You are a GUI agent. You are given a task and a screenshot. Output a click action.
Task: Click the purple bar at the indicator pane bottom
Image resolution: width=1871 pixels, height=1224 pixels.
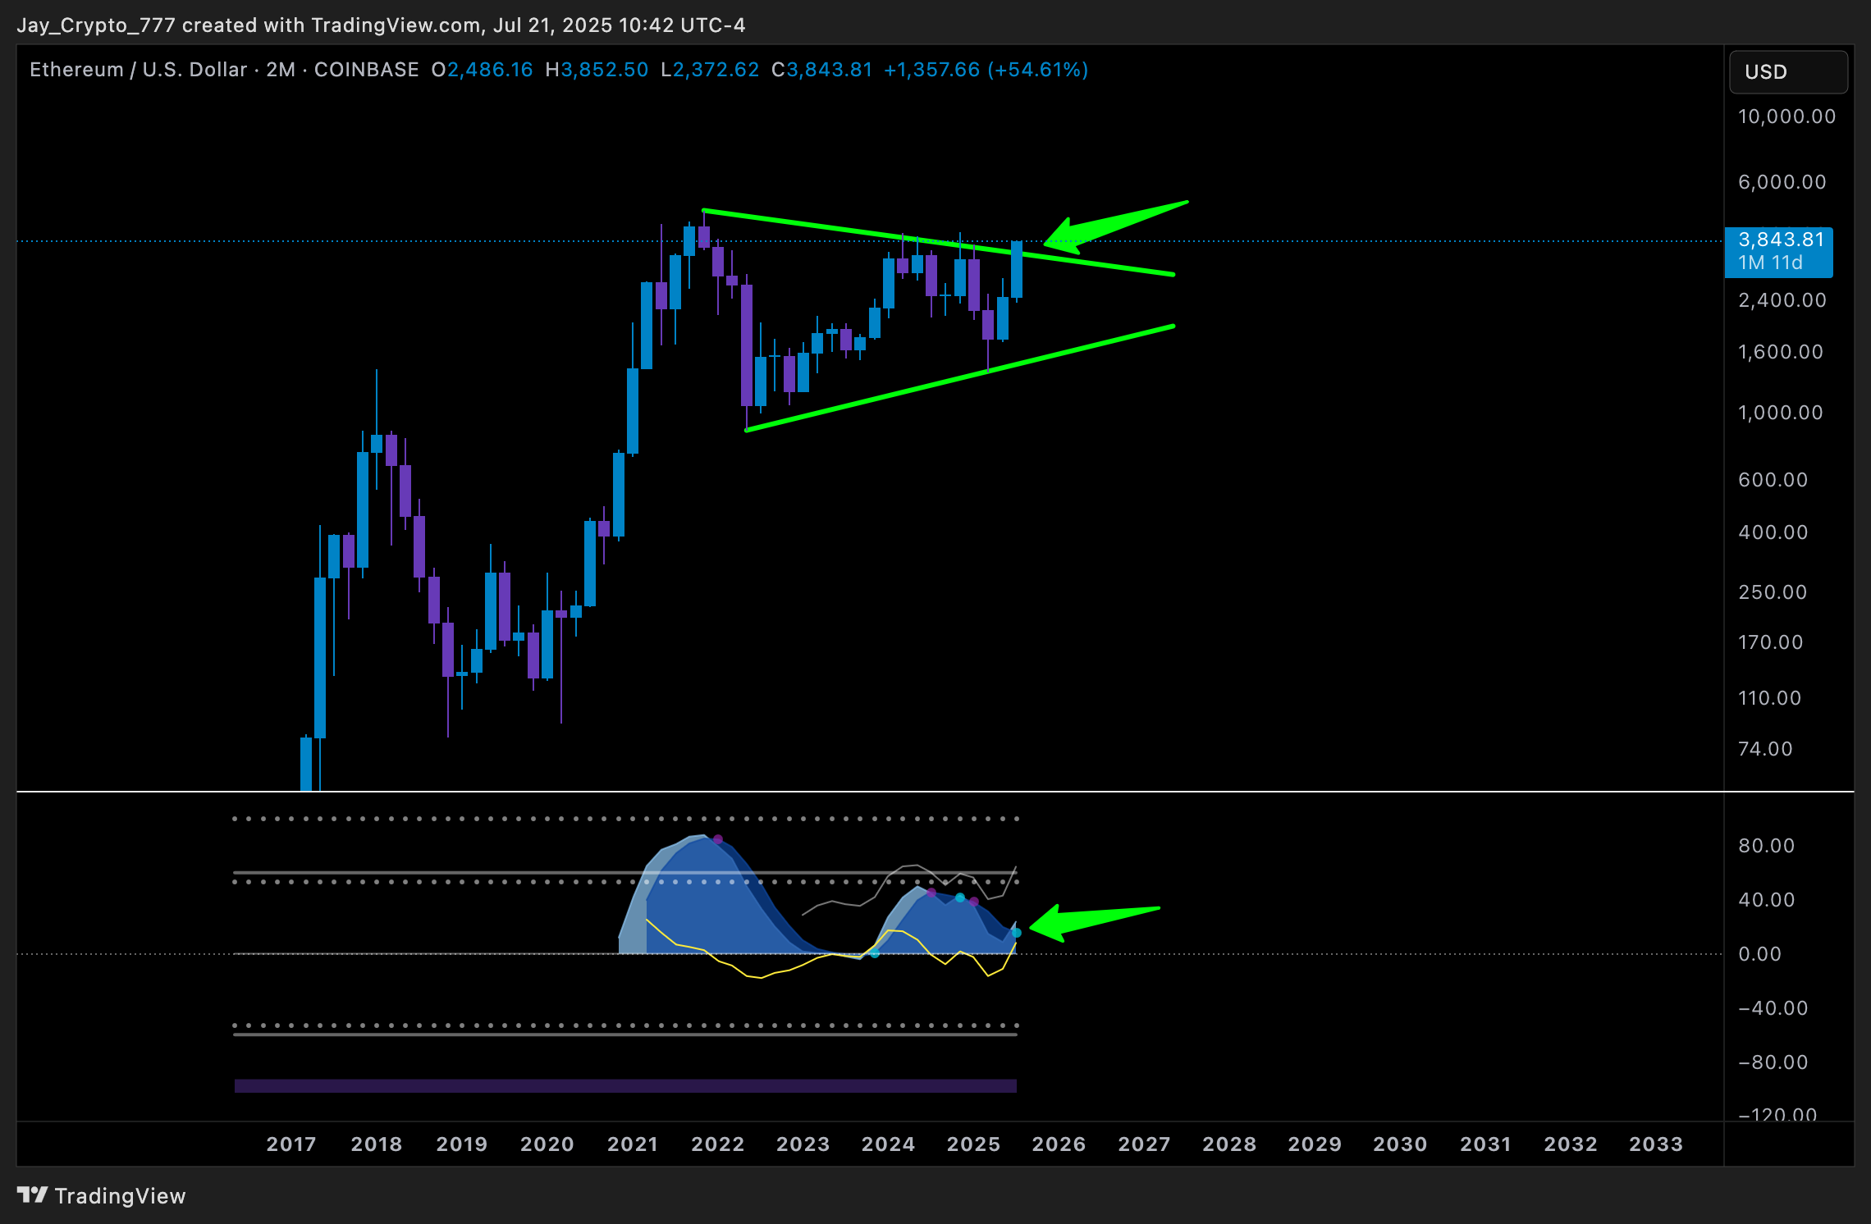[625, 1086]
